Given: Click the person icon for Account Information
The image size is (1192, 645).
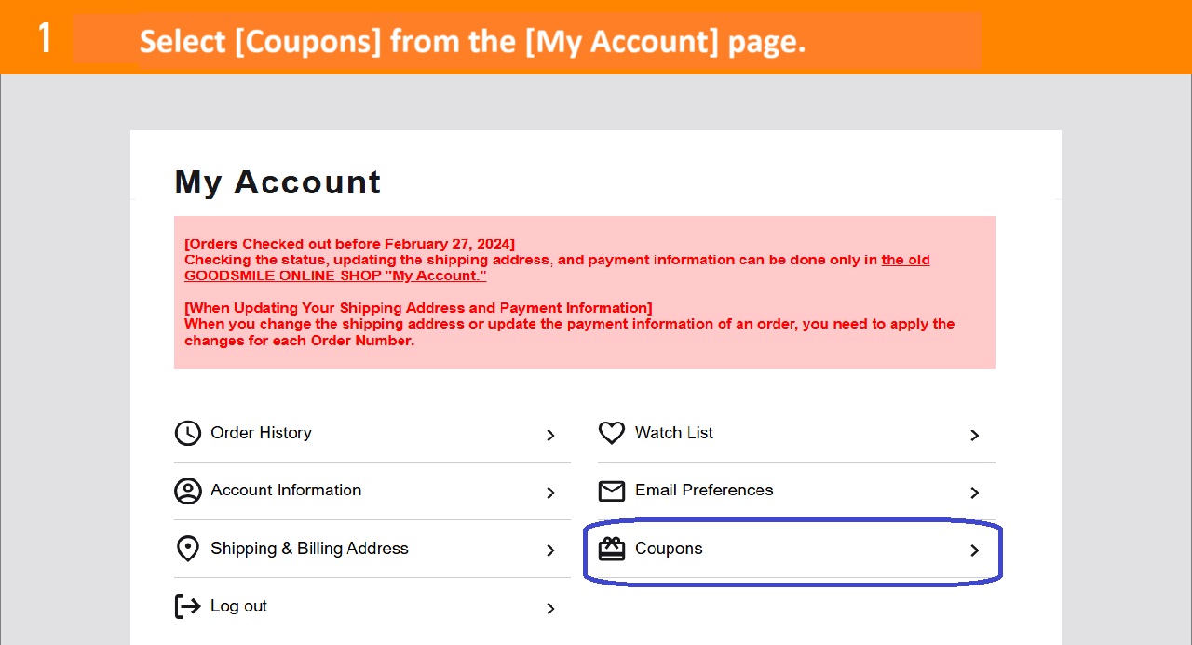Looking at the screenshot, I should [188, 491].
